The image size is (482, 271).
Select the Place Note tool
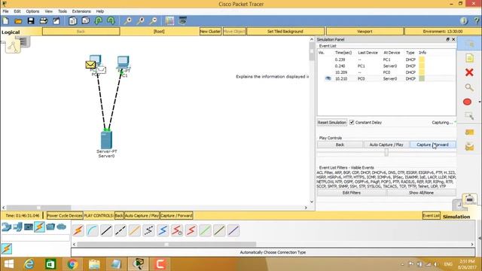tap(469, 58)
